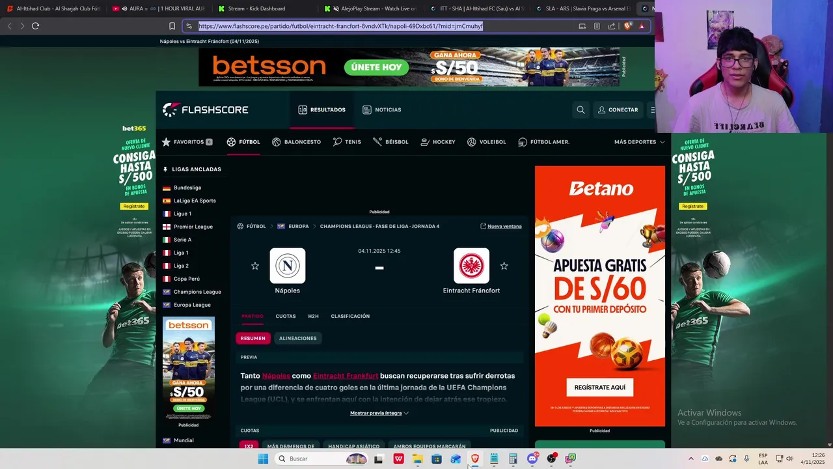Select the FÚTBOL AMER. sport tab
Image resolution: width=833 pixels, height=469 pixels.
click(x=544, y=142)
